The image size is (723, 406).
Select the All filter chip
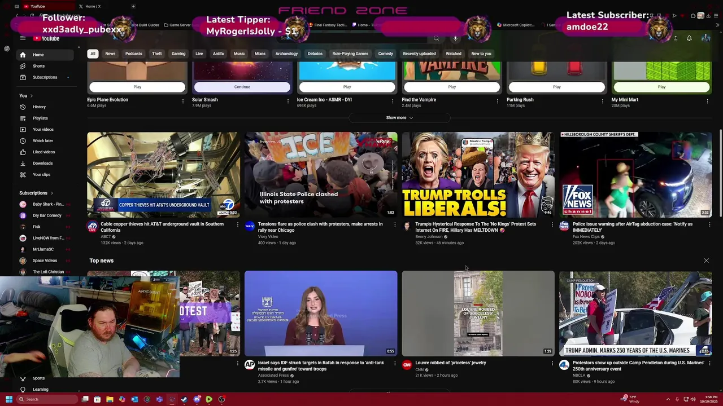[x=93, y=54]
